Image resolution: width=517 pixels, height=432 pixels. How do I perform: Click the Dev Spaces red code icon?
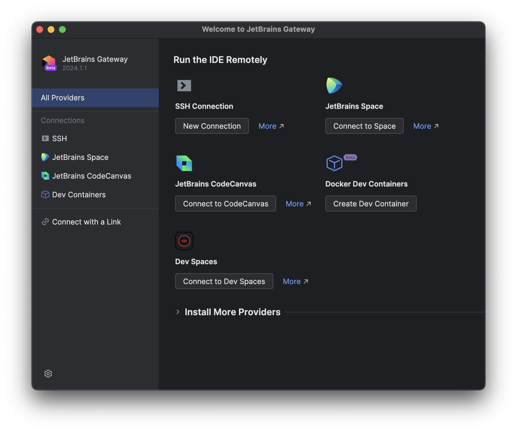coord(184,241)
